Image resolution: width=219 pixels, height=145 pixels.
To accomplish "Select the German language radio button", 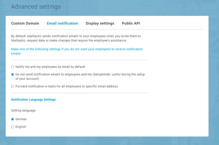I will coord(13,119).
